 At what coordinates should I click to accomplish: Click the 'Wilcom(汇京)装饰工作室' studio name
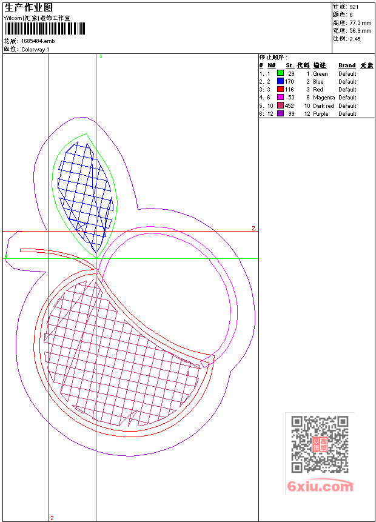click(x=36, y=18)
